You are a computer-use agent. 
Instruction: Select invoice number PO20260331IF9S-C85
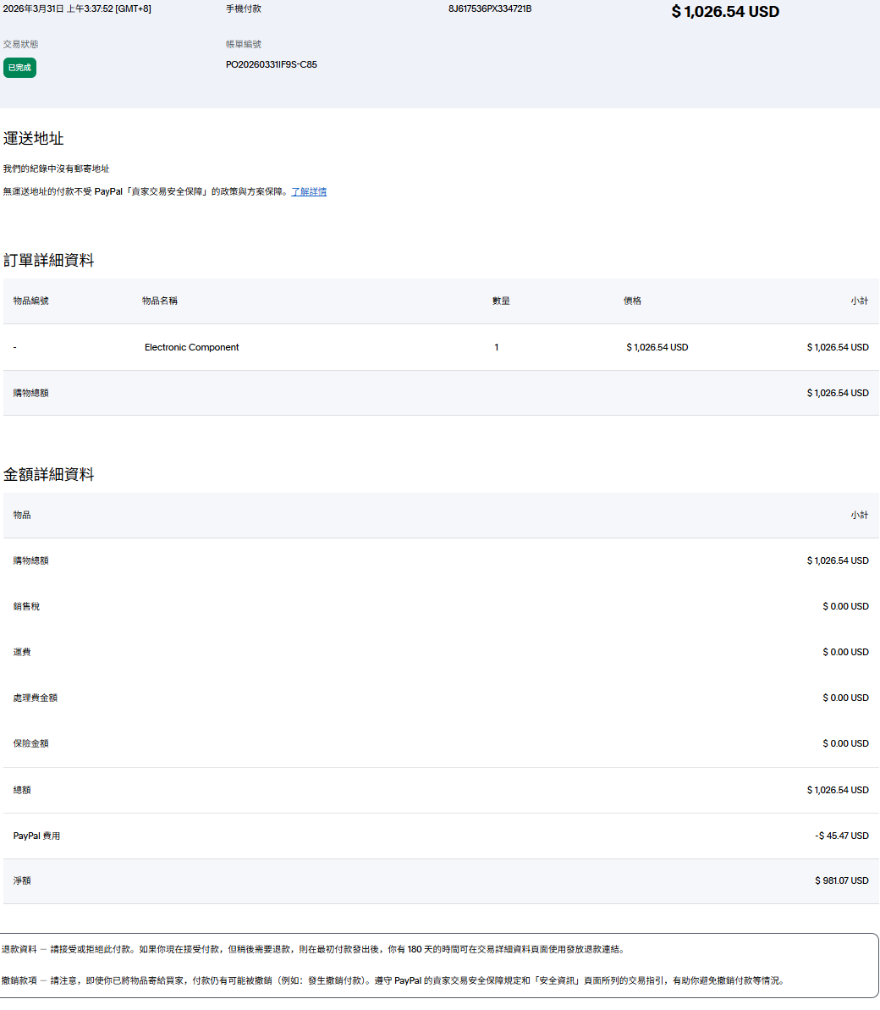(x=271, y=64)
